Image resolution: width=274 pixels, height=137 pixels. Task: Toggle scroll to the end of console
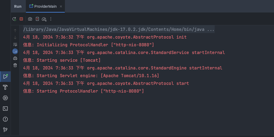click(x=15, y=51)
